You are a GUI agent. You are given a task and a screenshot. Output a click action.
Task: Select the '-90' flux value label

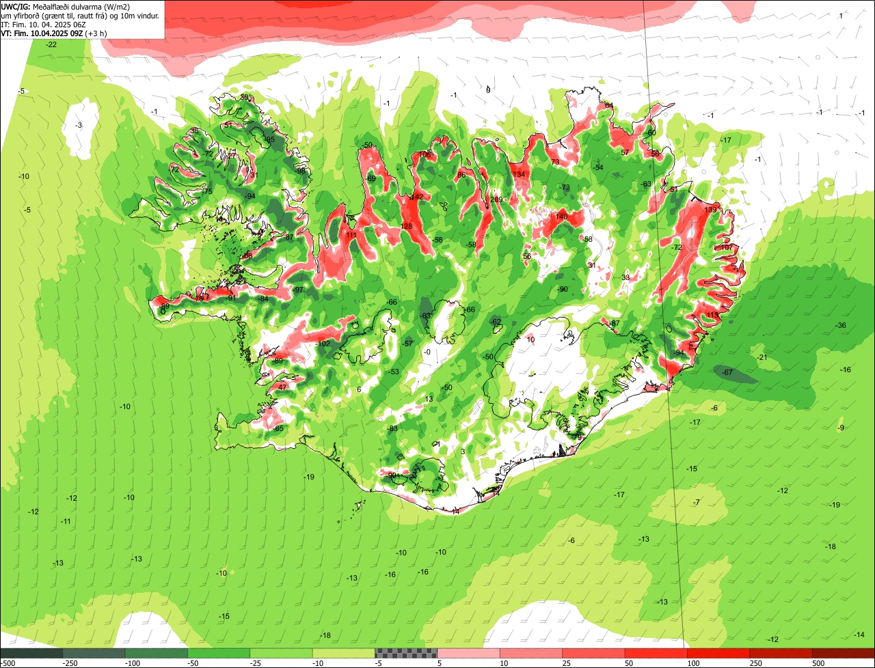562,290
